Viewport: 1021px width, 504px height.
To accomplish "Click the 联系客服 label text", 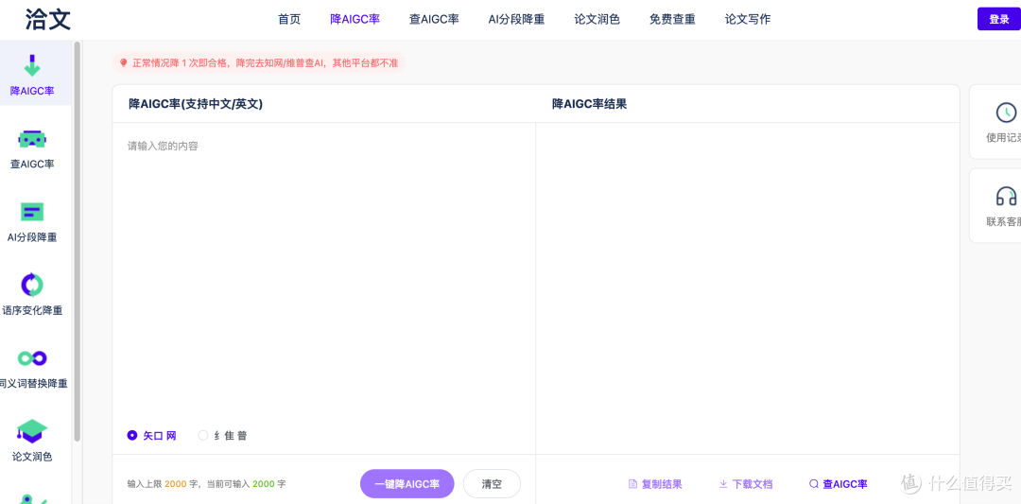I will coord(1003,221).
